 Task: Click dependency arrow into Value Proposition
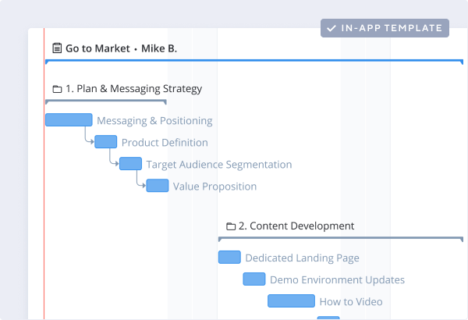click(141, 179)
